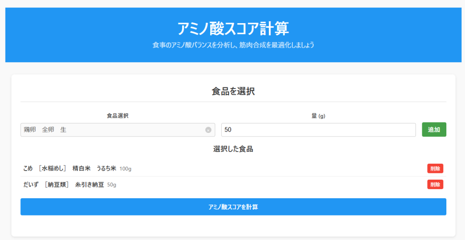Click the 食品を選択 heading
This screenshot has width=465, height=240.
pyautogui.click(x=233, y=91)
